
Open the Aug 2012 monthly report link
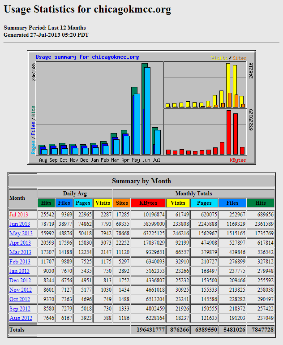pyautogui.click(x=21, y=318)
